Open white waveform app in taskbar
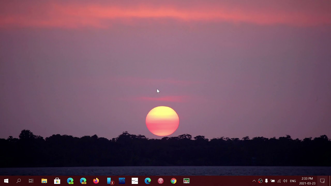This screenshot has height=186, width=331. 135,181
